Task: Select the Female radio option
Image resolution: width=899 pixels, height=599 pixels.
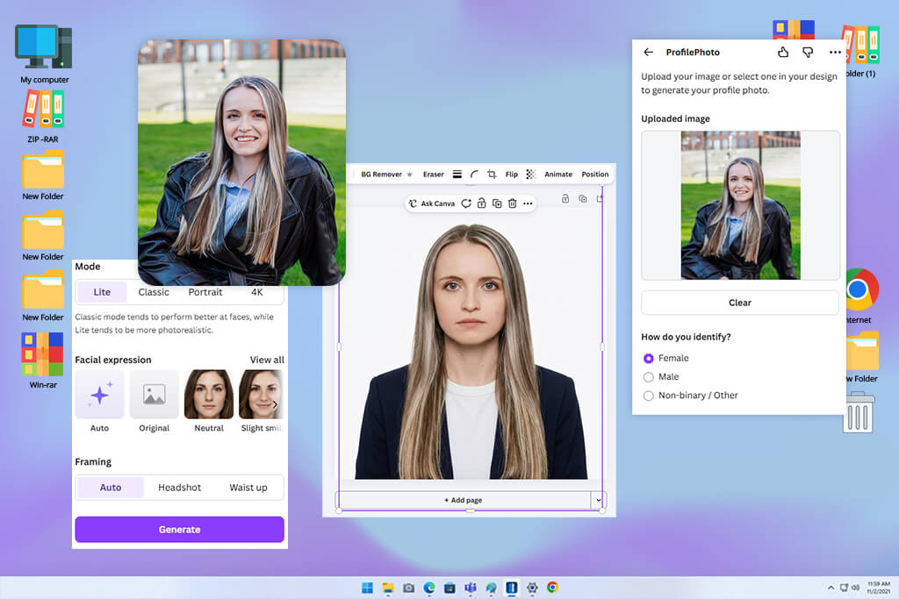Action: coord(649,359)
